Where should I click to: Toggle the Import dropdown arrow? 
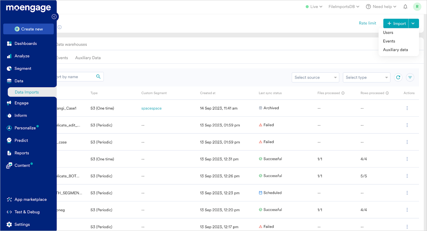point(413,23)
